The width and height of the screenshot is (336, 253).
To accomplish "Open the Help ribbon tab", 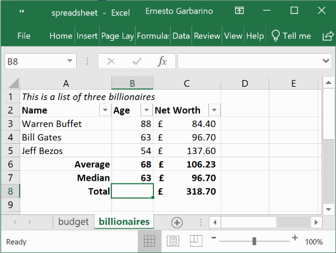I will pos(255,36).
